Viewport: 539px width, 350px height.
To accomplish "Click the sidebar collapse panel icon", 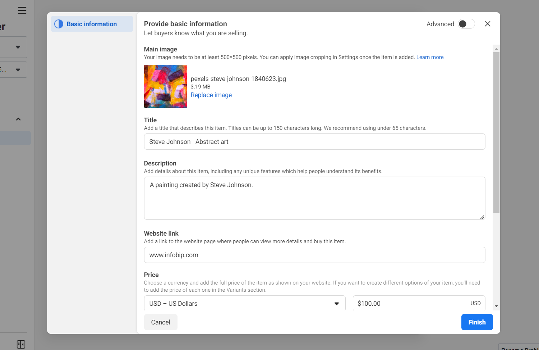I will pyautogui.click(x=21, y=344).
